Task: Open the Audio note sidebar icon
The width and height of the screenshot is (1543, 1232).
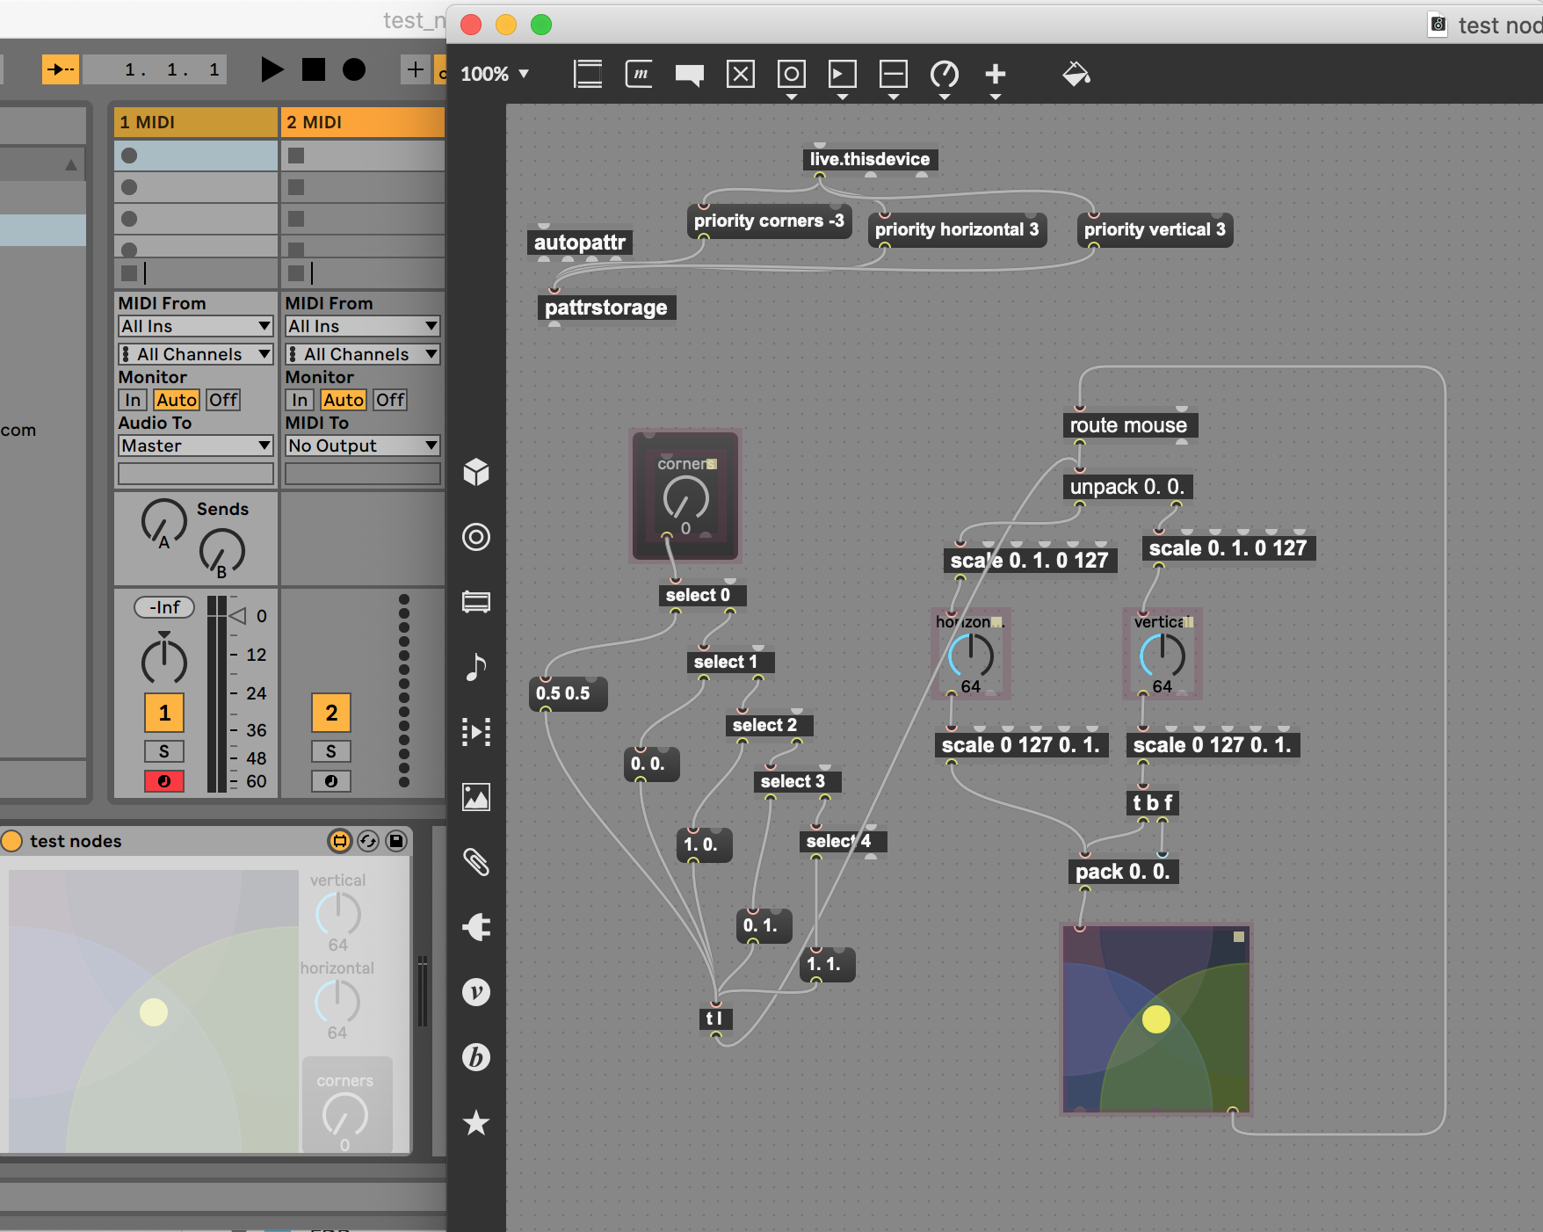Action: [476, 667]
